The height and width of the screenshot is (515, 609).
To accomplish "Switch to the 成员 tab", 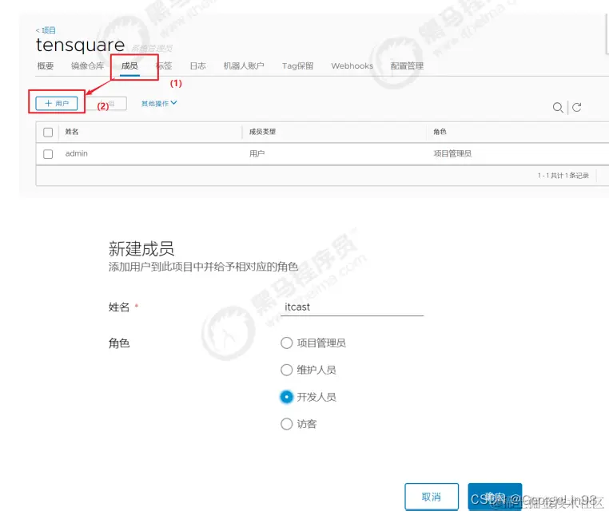I will 129,66.
